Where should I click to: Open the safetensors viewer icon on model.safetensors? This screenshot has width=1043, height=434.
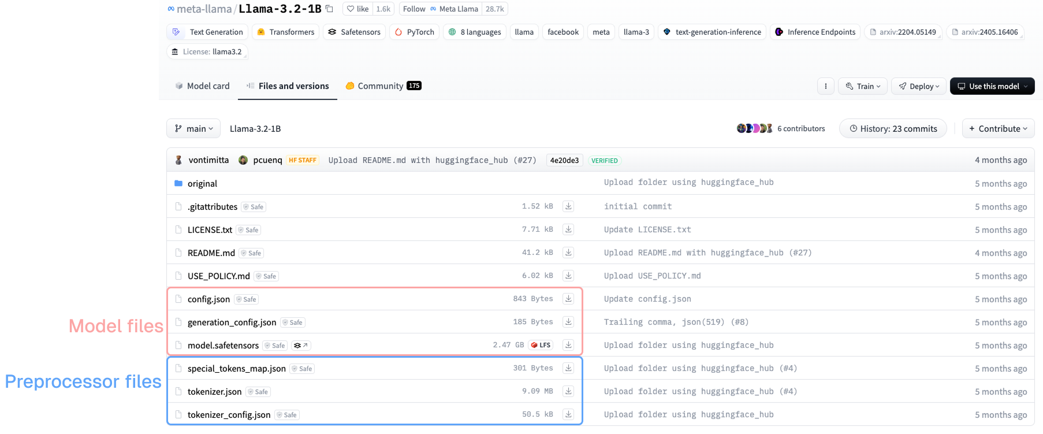[300, 346]
